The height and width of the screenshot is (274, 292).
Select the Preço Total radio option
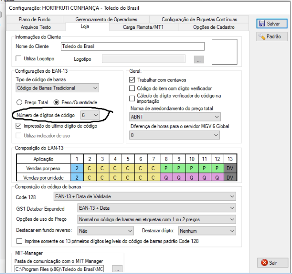pos(19,102)
